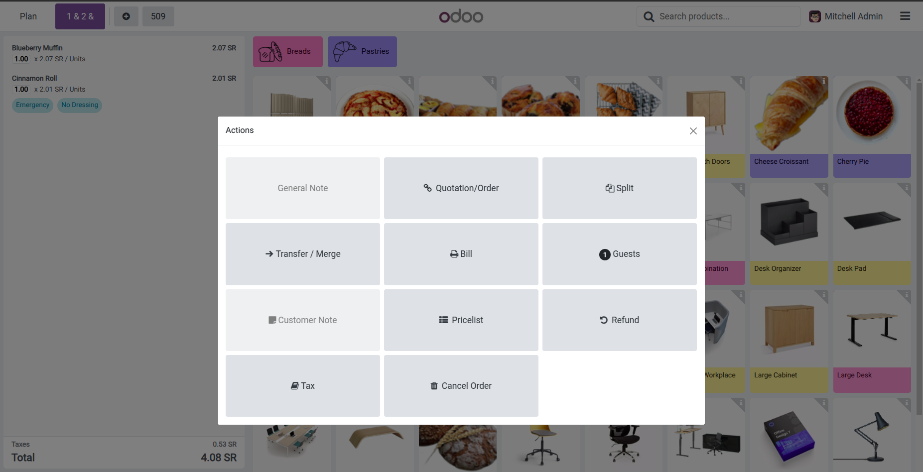The image size is (923, 472).
Task: Close the Actions dialog
Action: (x=693, y=130)
